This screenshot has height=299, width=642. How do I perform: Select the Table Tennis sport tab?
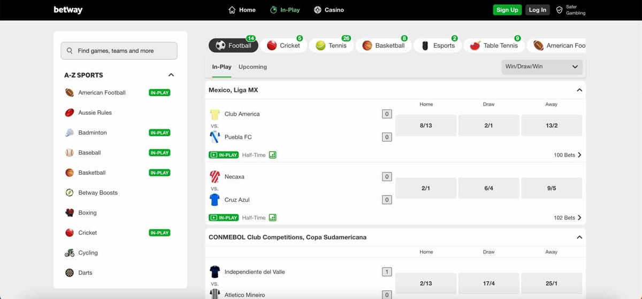coord(494,45)
